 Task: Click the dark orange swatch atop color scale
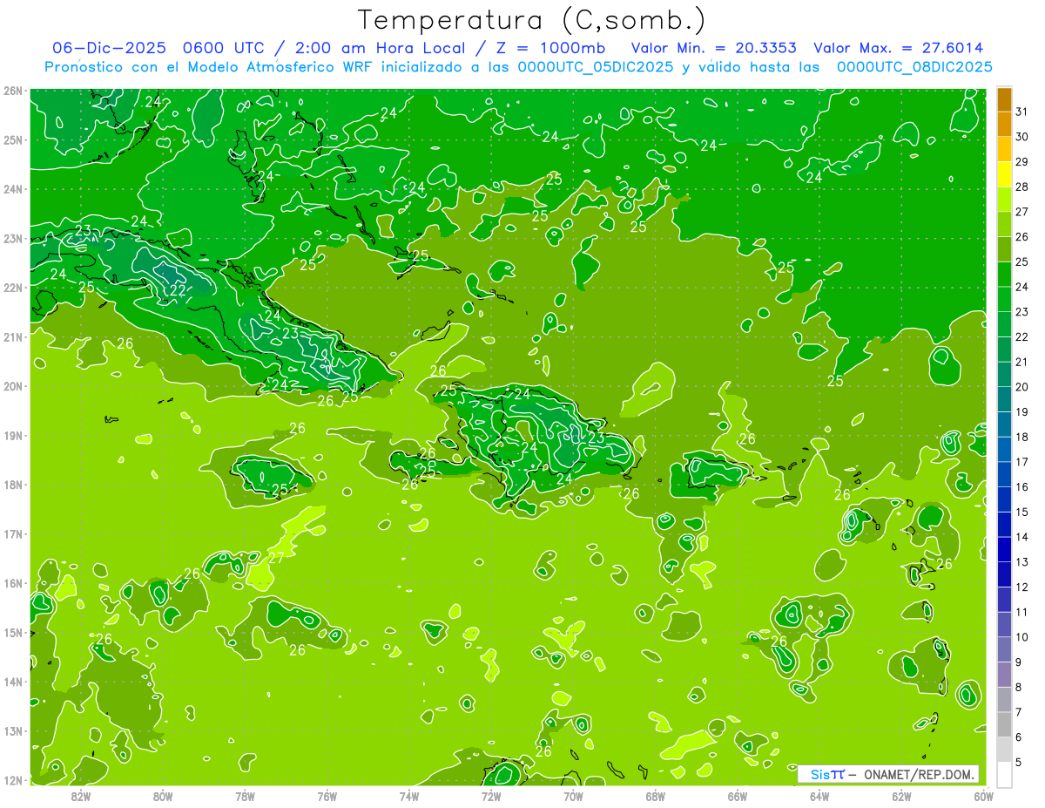point(1004,99)
